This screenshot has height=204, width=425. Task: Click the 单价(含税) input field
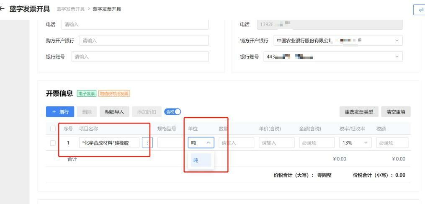[x=276, y=143]
